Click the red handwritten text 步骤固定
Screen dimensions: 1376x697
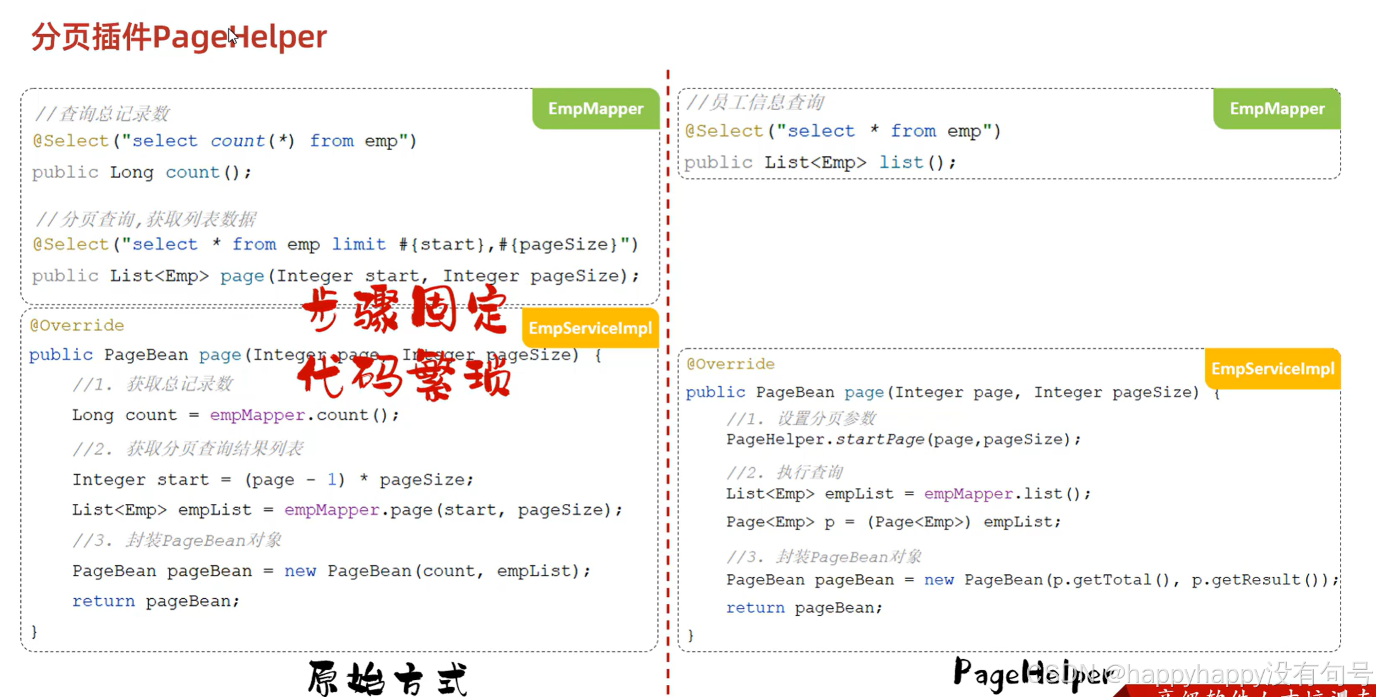pos(405,310)
